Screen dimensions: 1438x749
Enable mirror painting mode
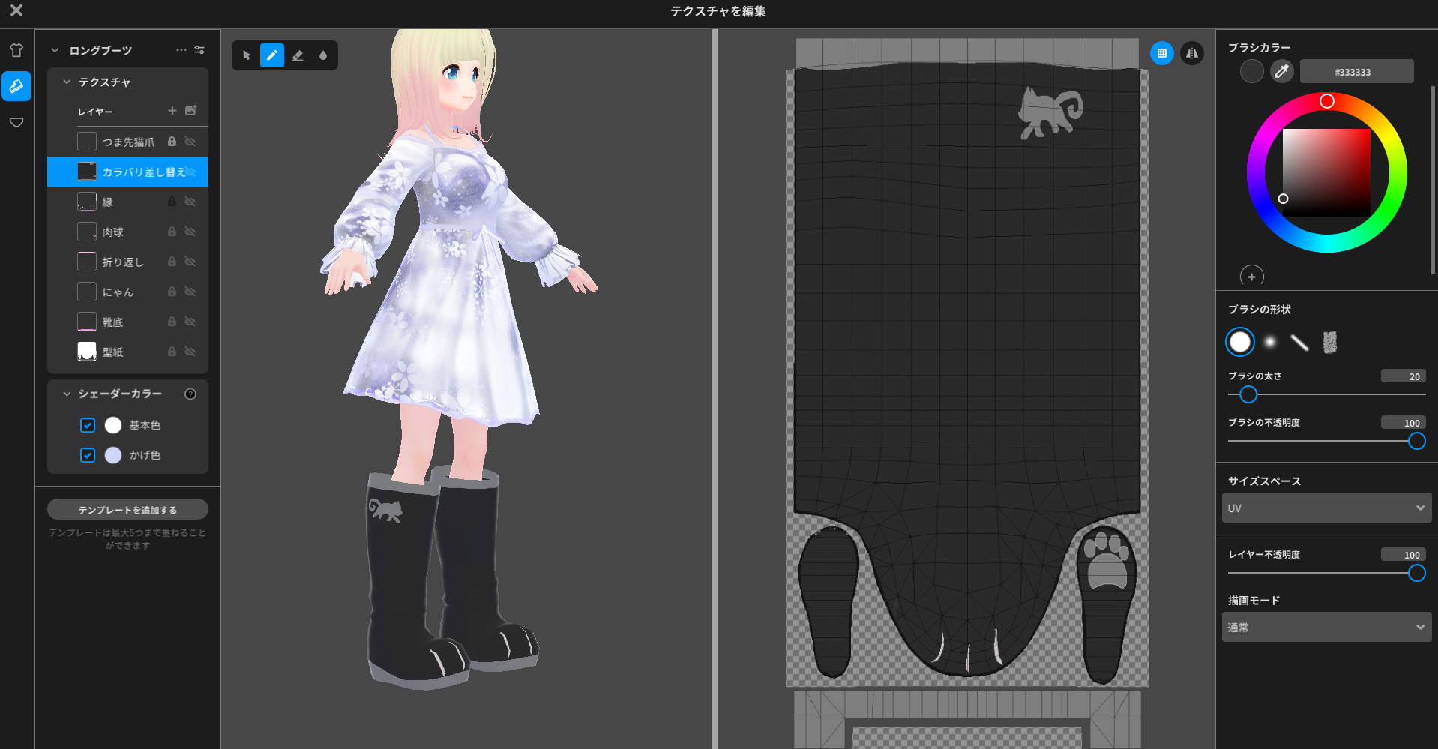(x=1191, y=53)
